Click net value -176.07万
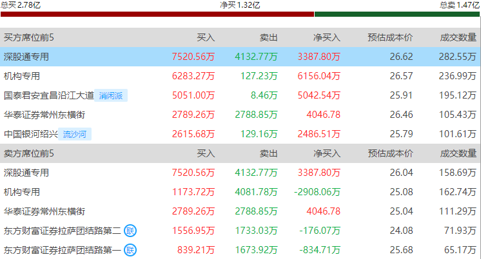 (320, 231)
